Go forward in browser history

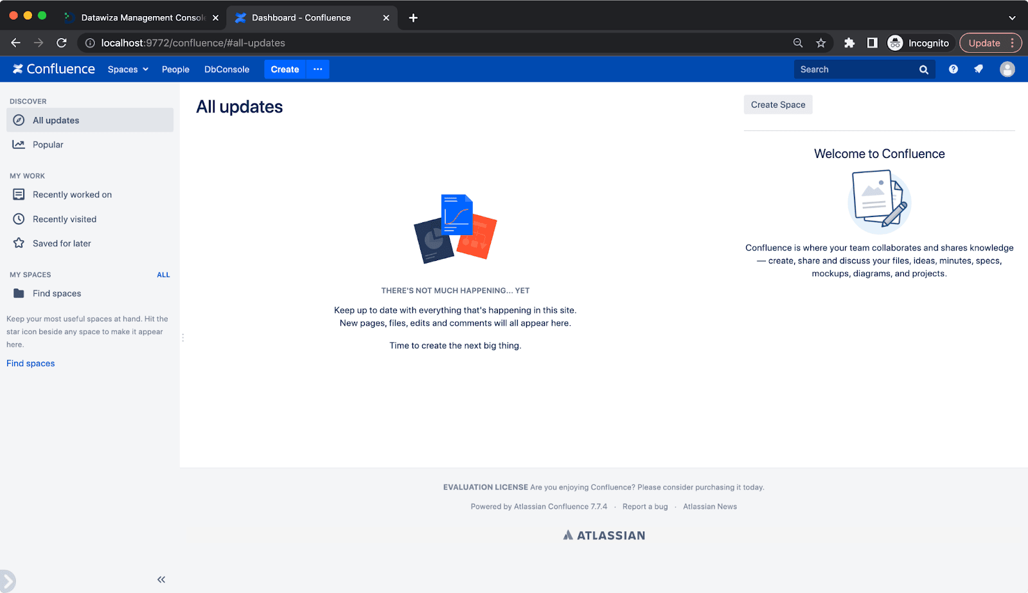click(39, 43)
